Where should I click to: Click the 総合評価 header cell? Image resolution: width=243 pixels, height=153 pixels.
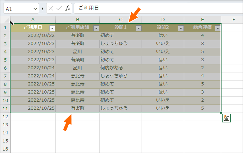pos(202,28)
